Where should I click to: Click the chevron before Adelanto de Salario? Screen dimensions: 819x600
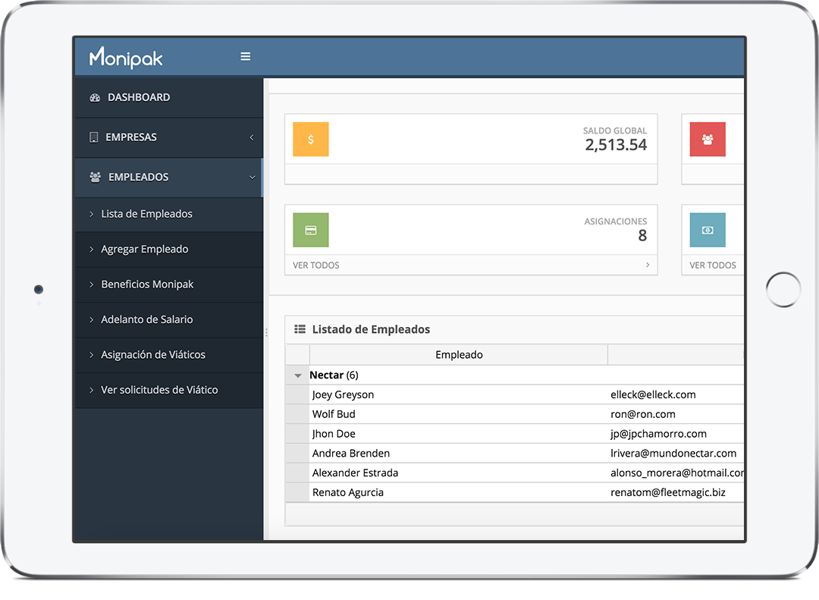92,320
